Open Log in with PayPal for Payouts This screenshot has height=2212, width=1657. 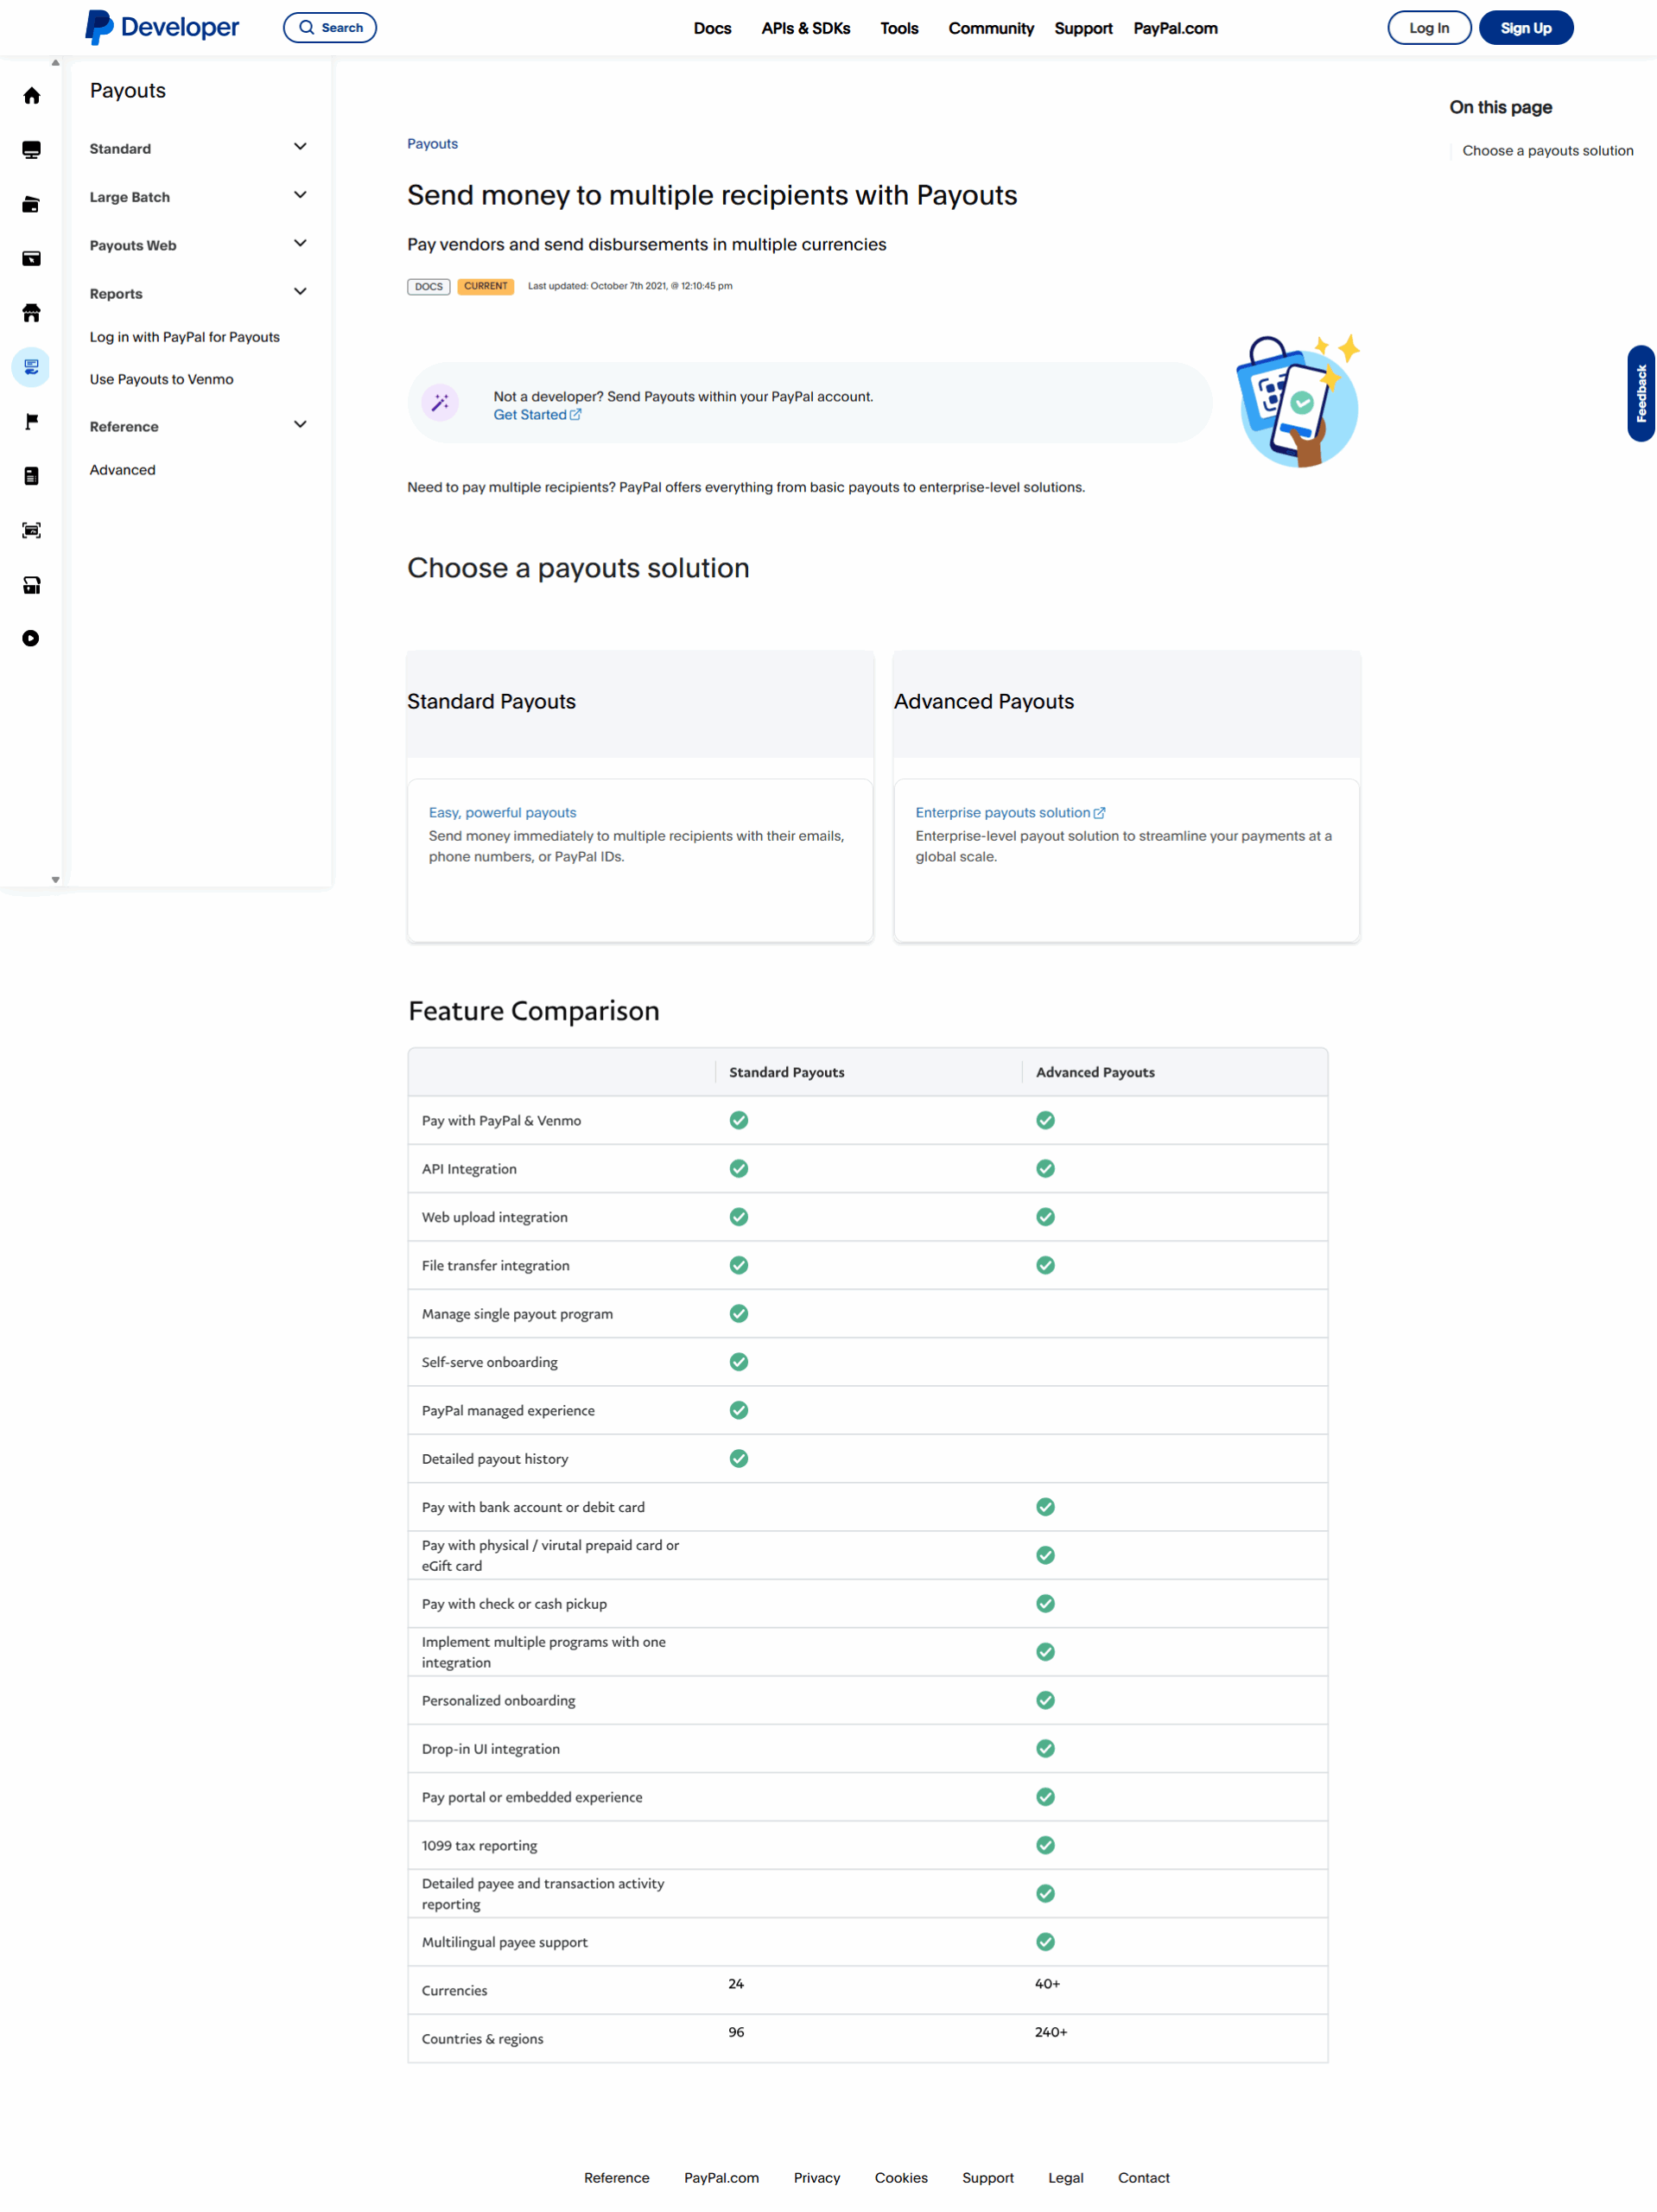(x=185, y=337)
